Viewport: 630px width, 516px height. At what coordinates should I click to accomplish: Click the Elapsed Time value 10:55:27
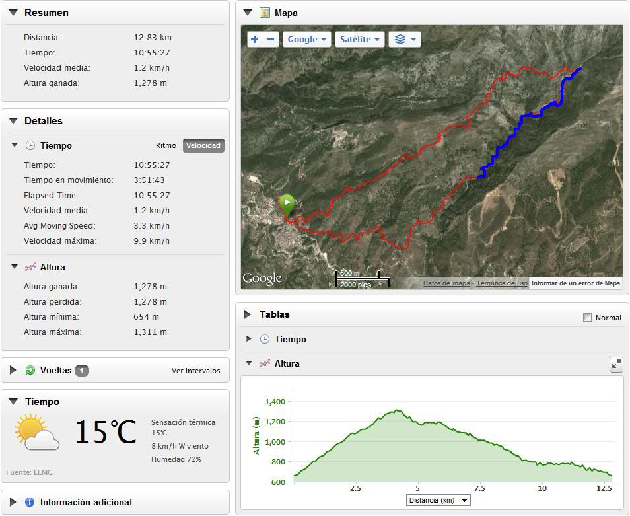(x=152, y=196)
